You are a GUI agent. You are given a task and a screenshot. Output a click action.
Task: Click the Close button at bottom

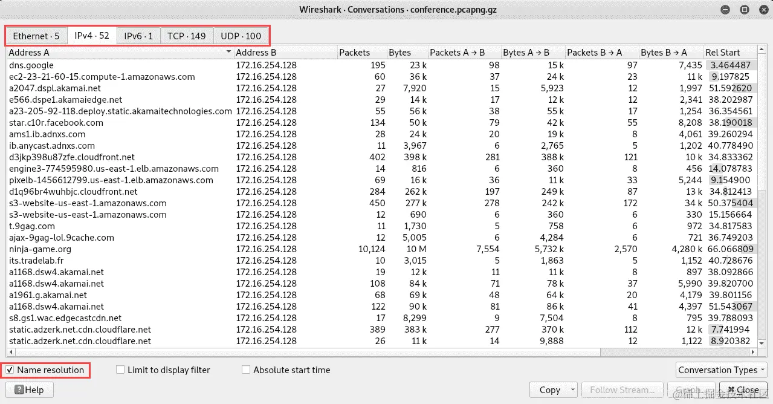743,389
